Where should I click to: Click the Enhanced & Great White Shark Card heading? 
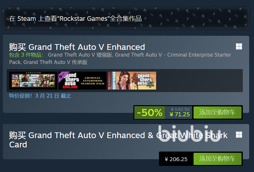[x=118, y=140]
